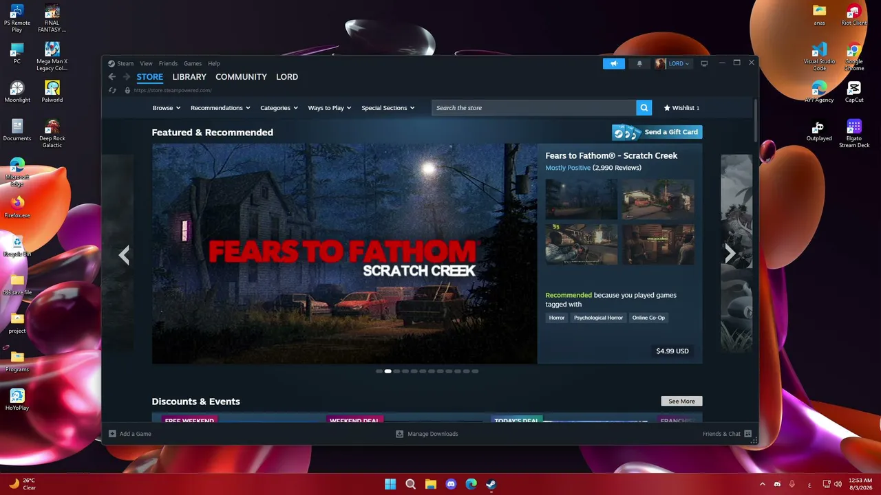881x495 pixels.
Task: Select the Elgato Stream Deck desktop icon
Action: (854, 133)
